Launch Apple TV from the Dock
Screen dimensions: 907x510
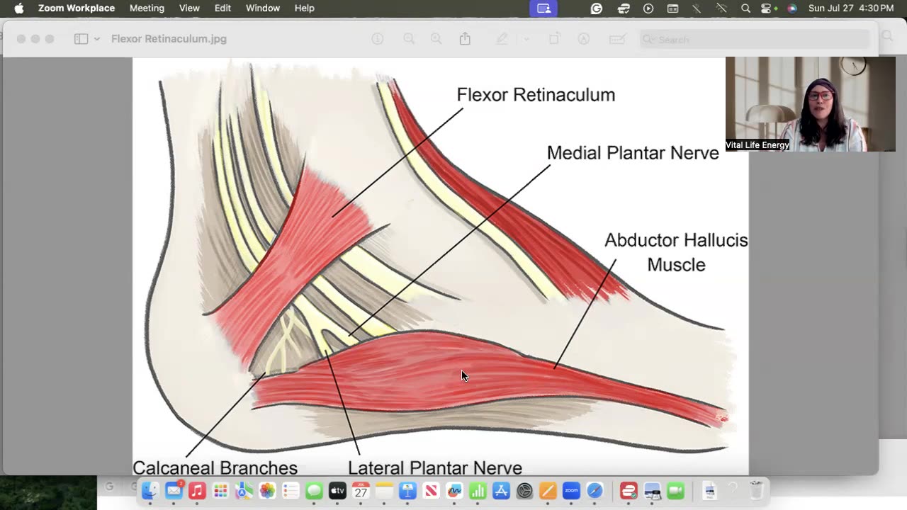coord(337,490)
